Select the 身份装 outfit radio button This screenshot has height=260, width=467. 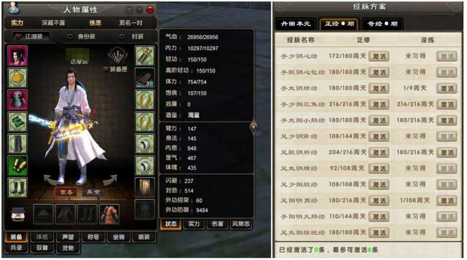[70, 37]
